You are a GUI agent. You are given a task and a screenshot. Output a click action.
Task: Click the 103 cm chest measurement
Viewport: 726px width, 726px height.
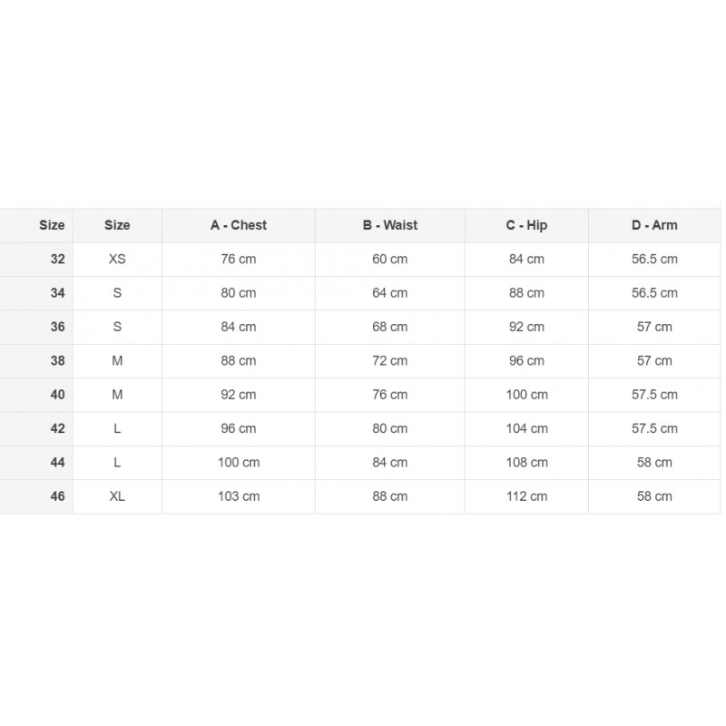[239, 496]
